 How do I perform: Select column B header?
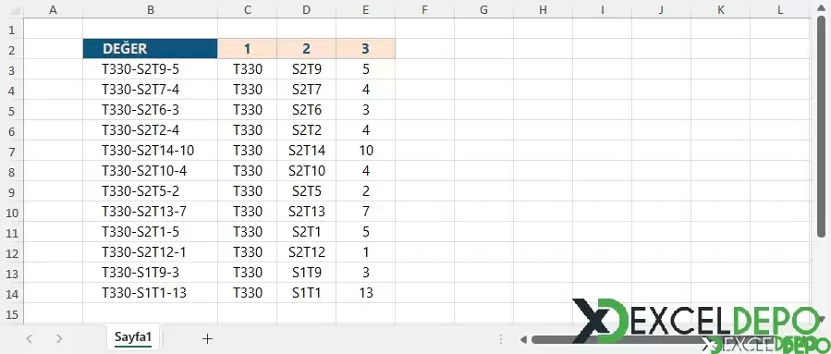(x=151, y=9)
